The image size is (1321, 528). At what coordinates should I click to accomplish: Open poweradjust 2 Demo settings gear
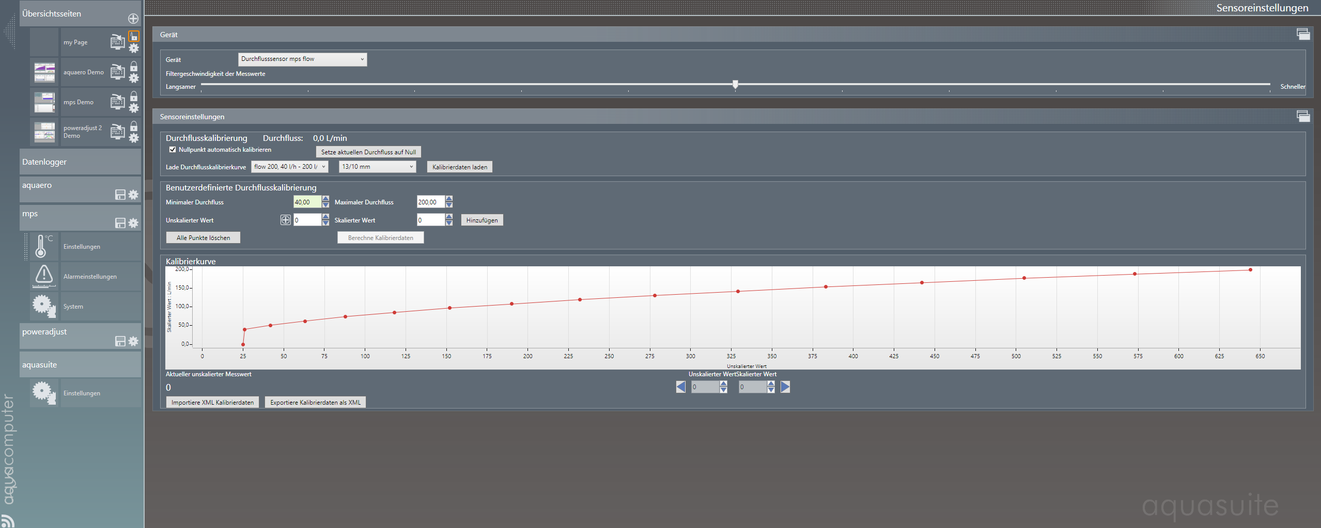click(134, 138)
